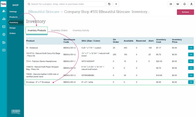Edit the Natural Kraft Carry-Out Bags row

(191, 54)
